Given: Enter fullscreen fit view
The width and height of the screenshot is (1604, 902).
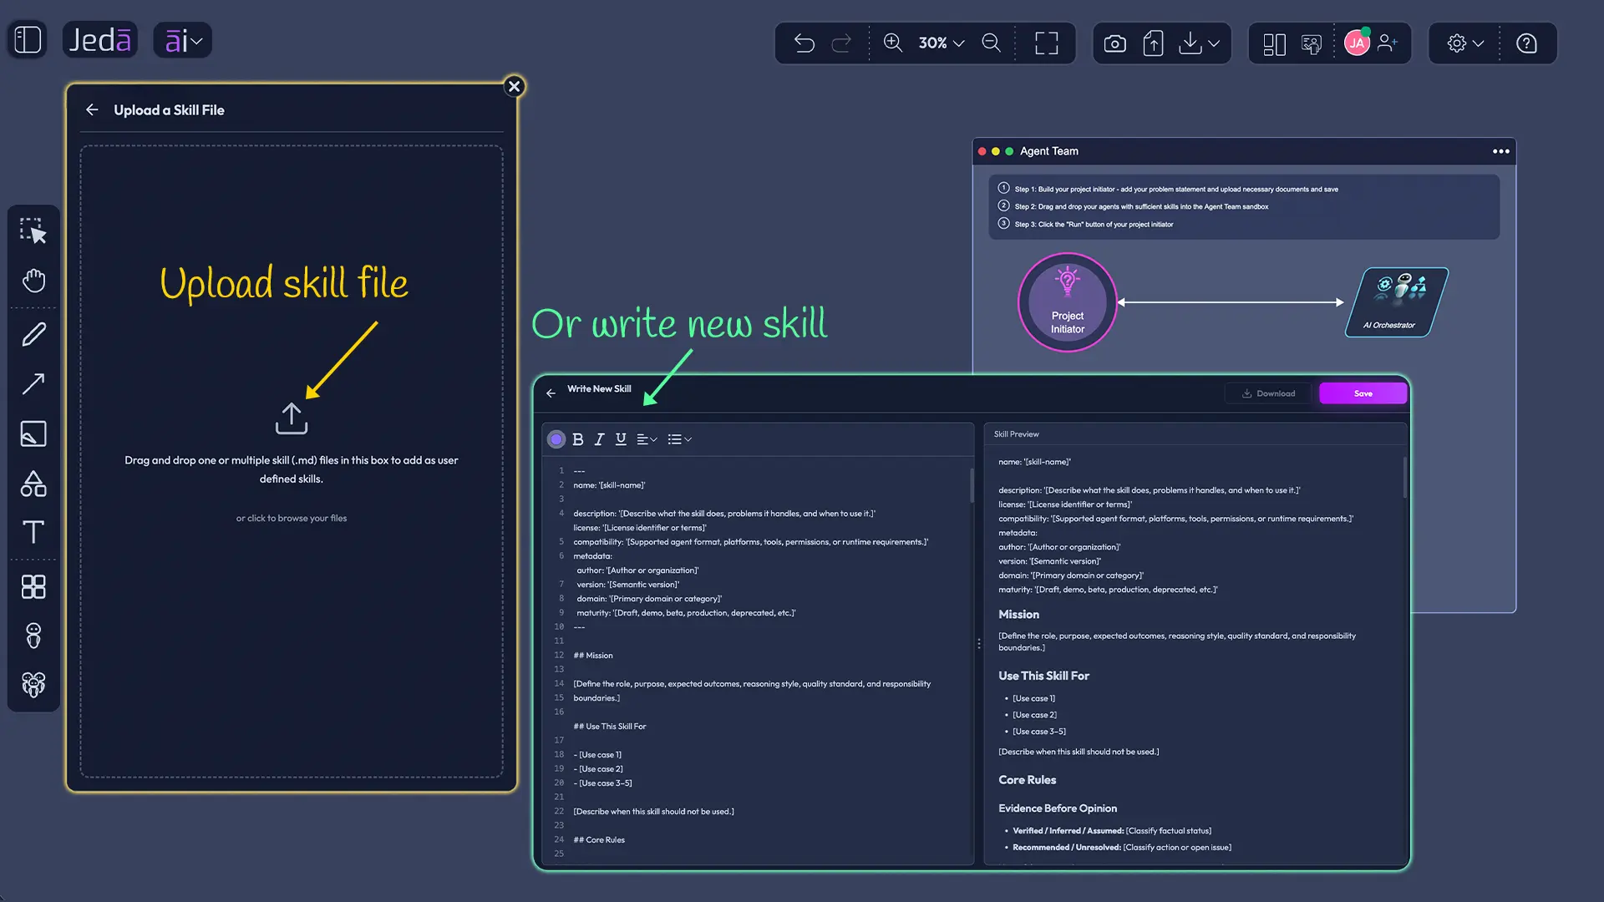Looking at the screenshot, I should click(x=1046, y=43).
